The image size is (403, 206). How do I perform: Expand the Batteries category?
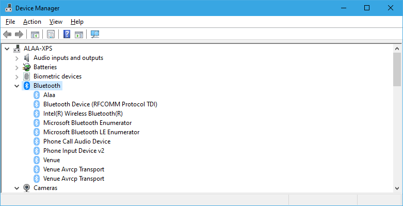[x=17, y=68]
